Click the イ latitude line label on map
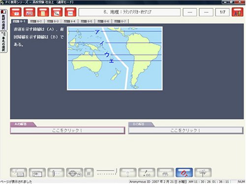Viewport: 246px width, 184px height. point(102,43)
